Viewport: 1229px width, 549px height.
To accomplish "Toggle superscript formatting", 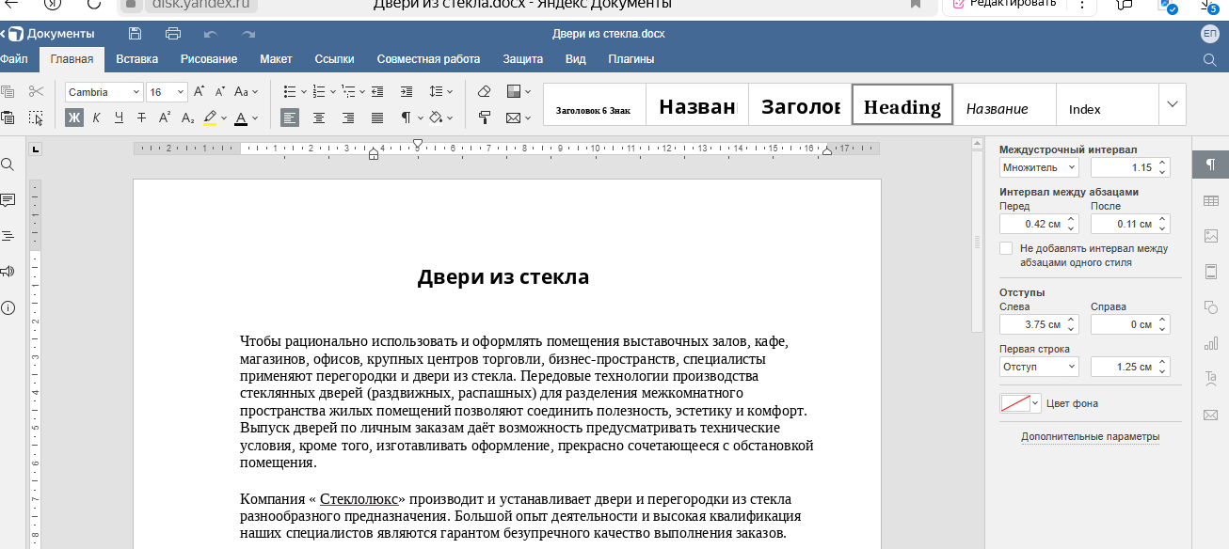I will click(164, 118).
